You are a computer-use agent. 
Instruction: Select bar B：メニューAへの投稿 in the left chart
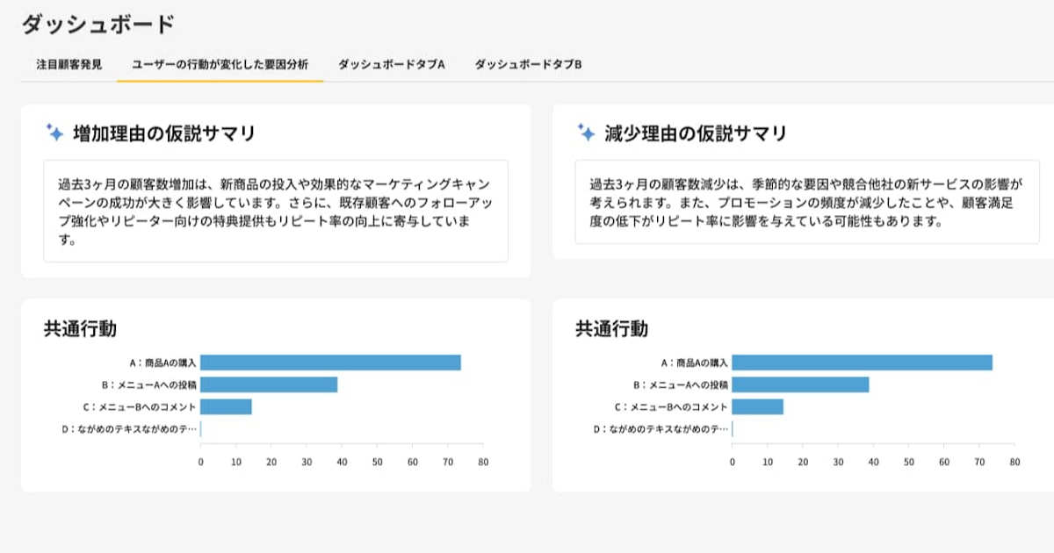point(269,384)
